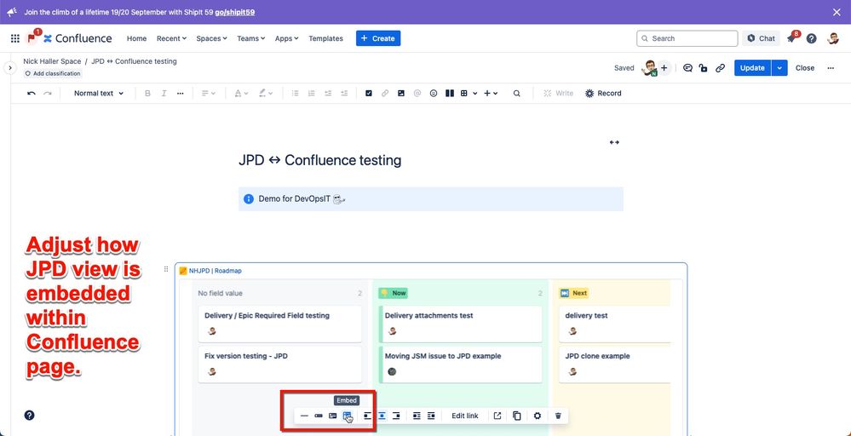Screen dimensions: 851x436
Task: Delete the embedded view
Action: 558,416
